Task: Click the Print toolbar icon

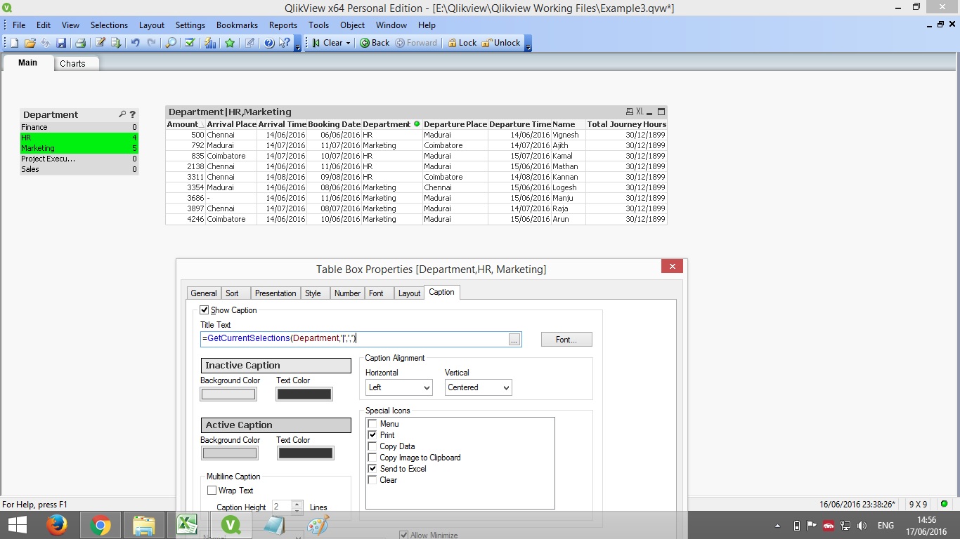Action: pos(80,43)
